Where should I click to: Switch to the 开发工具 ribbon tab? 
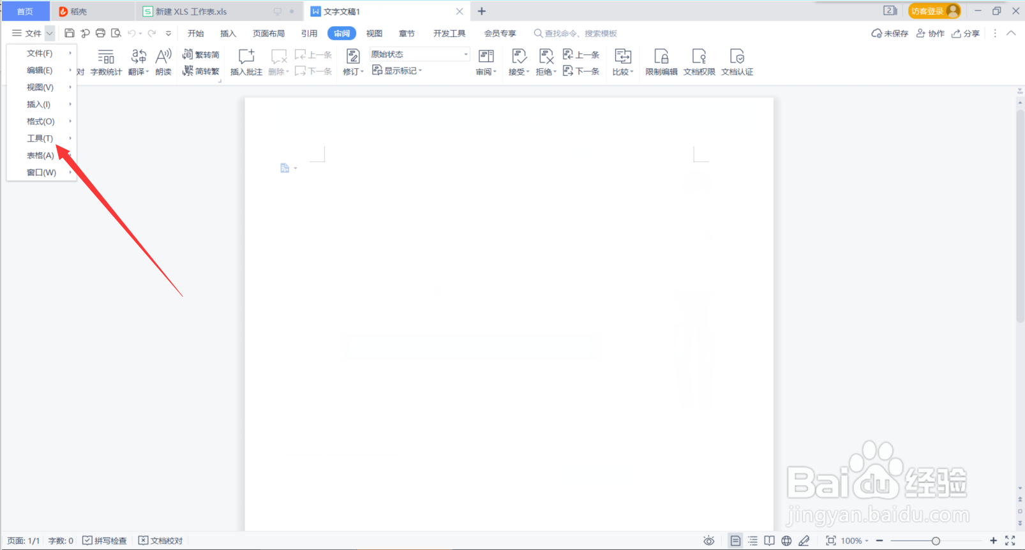click(449, 33)
